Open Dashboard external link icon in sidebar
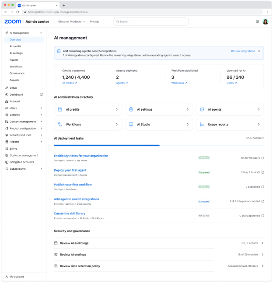 (x=42, y=94)
